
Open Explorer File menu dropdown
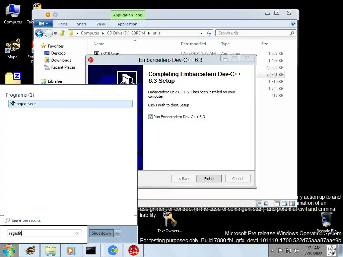point(44,24)
